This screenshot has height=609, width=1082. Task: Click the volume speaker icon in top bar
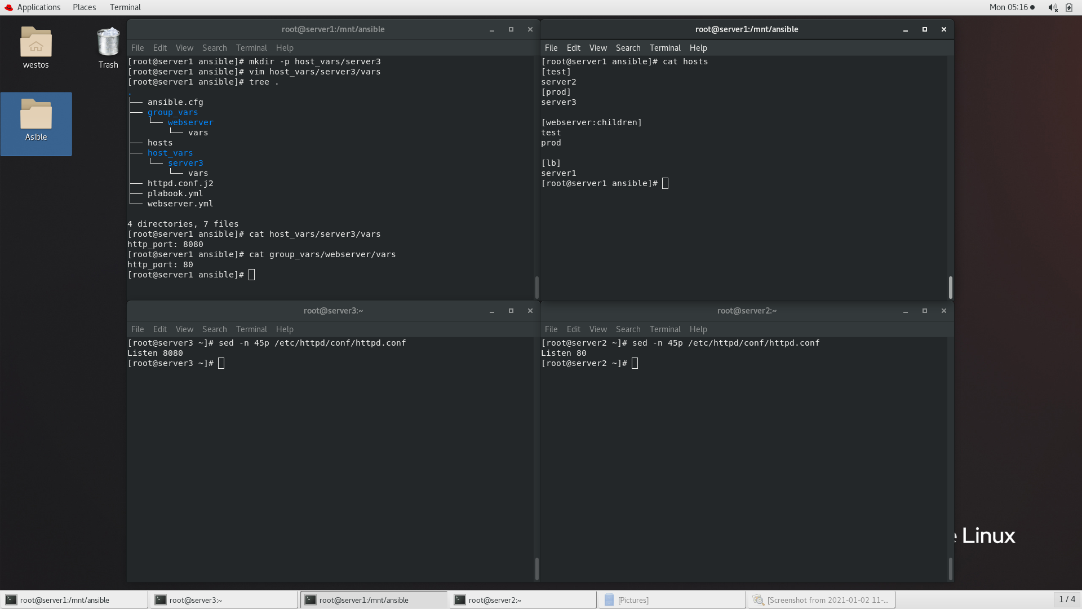[x=1052, y=7]
